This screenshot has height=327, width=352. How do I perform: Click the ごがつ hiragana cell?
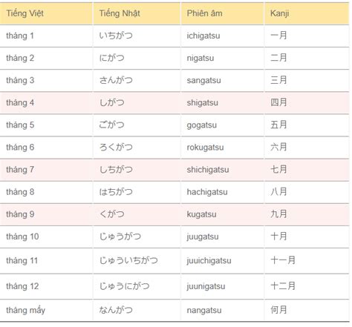tap(137, 125)
